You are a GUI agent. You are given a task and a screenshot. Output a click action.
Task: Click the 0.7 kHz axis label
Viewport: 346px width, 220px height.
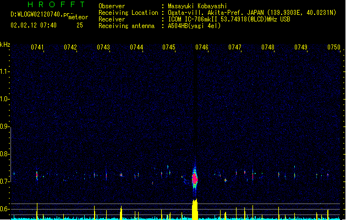point(4,182)
